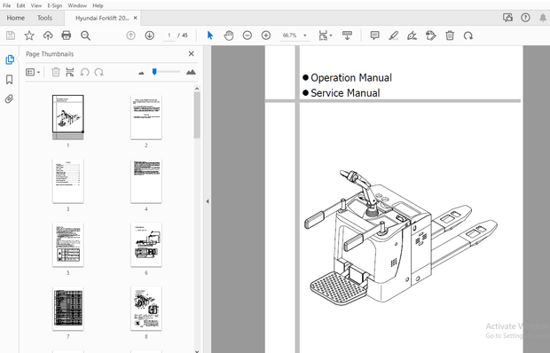The height and width of the screenshot is (353, 550).
Task: Click the stamp tool icon
Action: click(431, 35)
